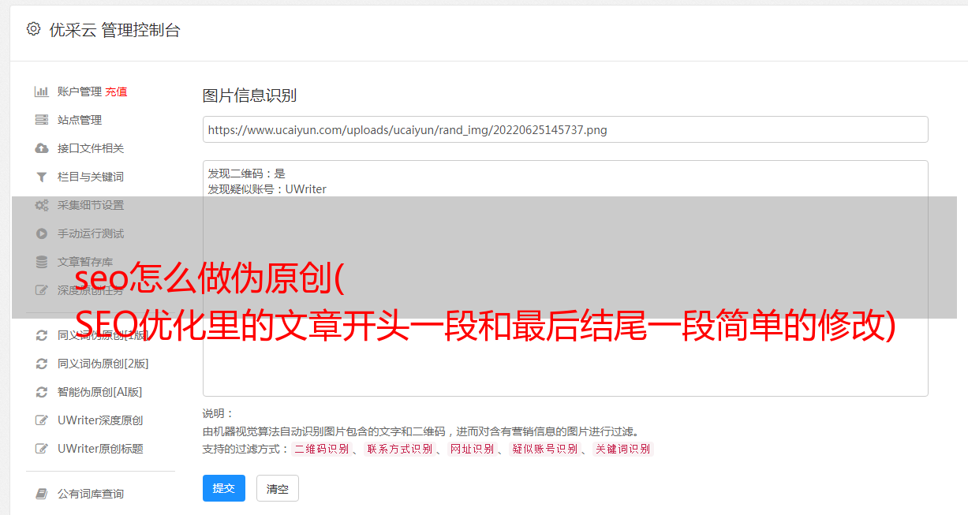
Task: Click the server icon beside 站点管理
Action: 42,120
